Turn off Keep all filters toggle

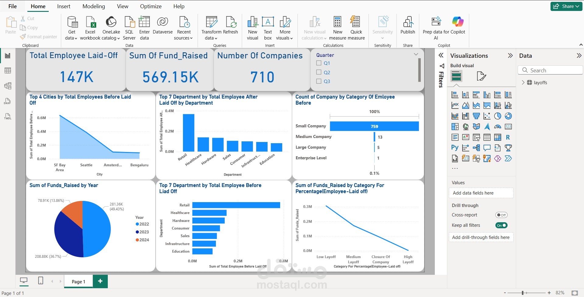pyautogui.click(x=501, y=225)
